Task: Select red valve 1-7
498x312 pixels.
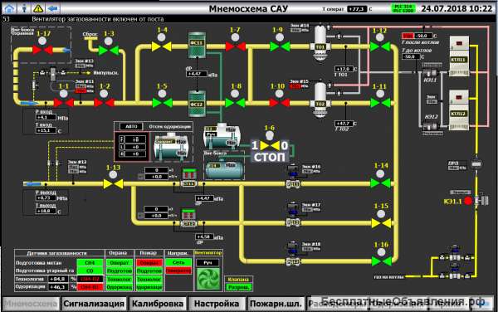Action: (236, 46)
